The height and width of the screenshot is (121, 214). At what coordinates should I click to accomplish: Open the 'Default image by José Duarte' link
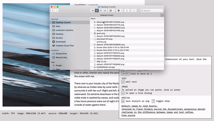pyautogui.click(x=140, y=106)
